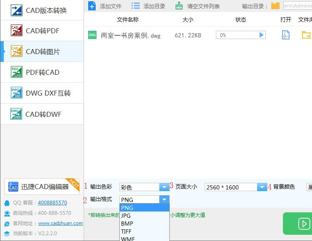The image size is (312, 241).
Task: Choose PNG from the format list
Action: (145, 208)
